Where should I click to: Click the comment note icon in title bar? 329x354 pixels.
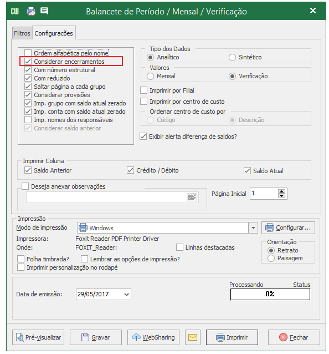pyautogui.click(x=44, y=11)
